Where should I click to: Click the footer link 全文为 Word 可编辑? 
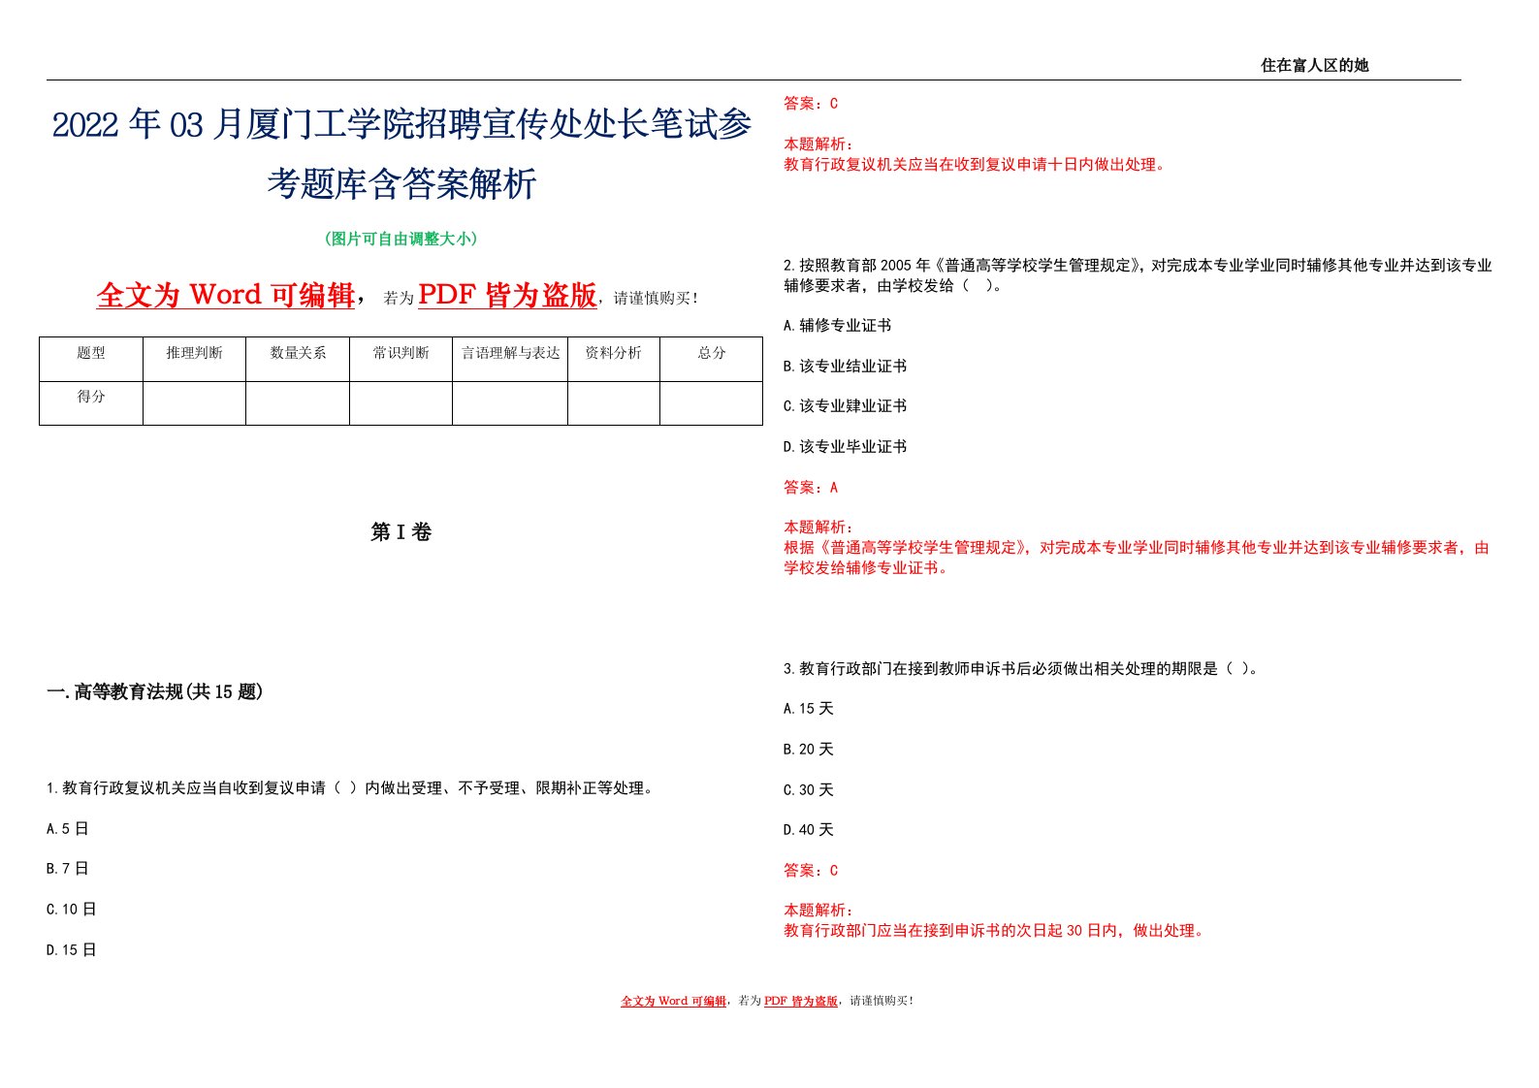click(x=673, y=1001)
